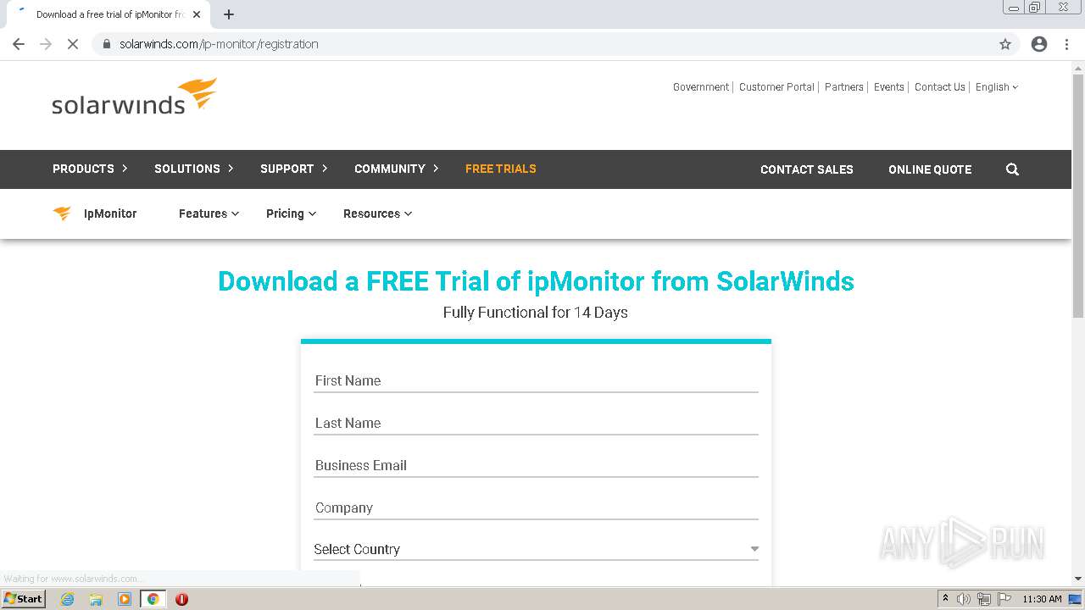Go to FREE TRIALS
The height and width of the screenshot is (610, 1085).
point(500,169)
